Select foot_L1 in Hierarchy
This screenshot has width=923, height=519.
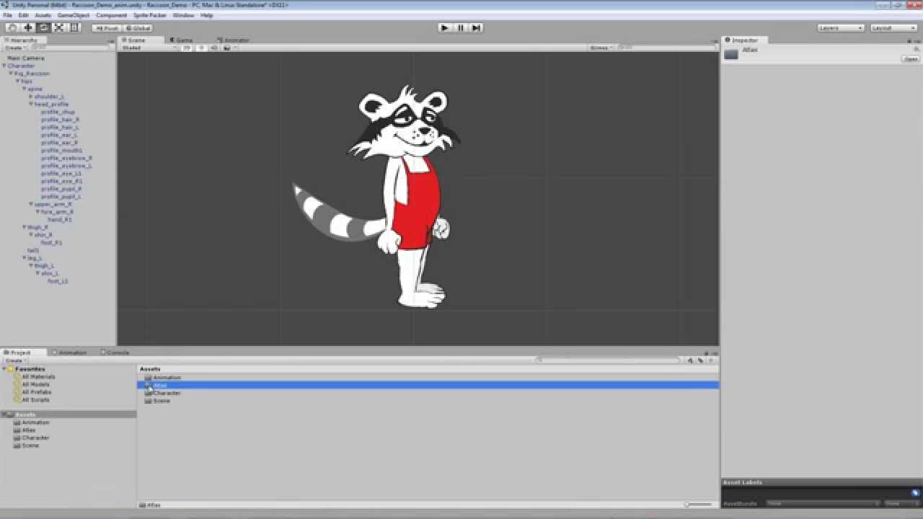pyautogui.click(x=58, y=281)
